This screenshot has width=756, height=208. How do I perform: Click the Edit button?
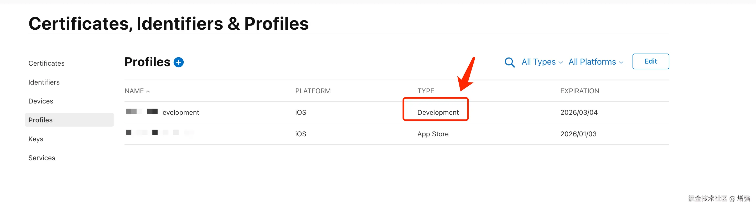[650, 61]
